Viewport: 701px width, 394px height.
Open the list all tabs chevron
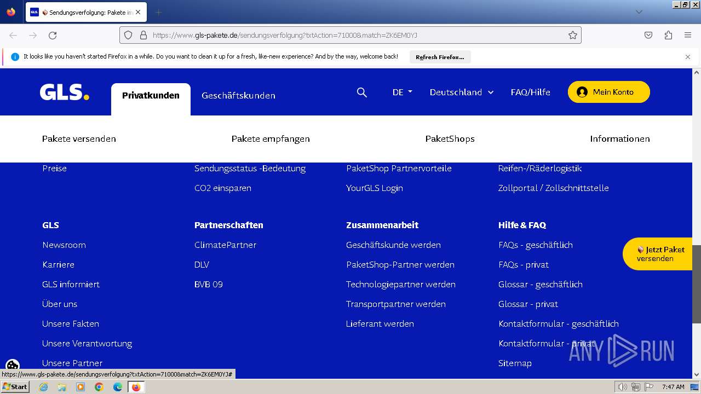pos(639,12)
